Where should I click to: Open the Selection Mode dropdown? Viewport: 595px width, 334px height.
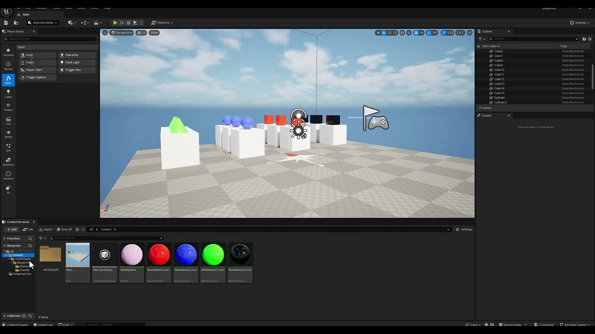42,22
